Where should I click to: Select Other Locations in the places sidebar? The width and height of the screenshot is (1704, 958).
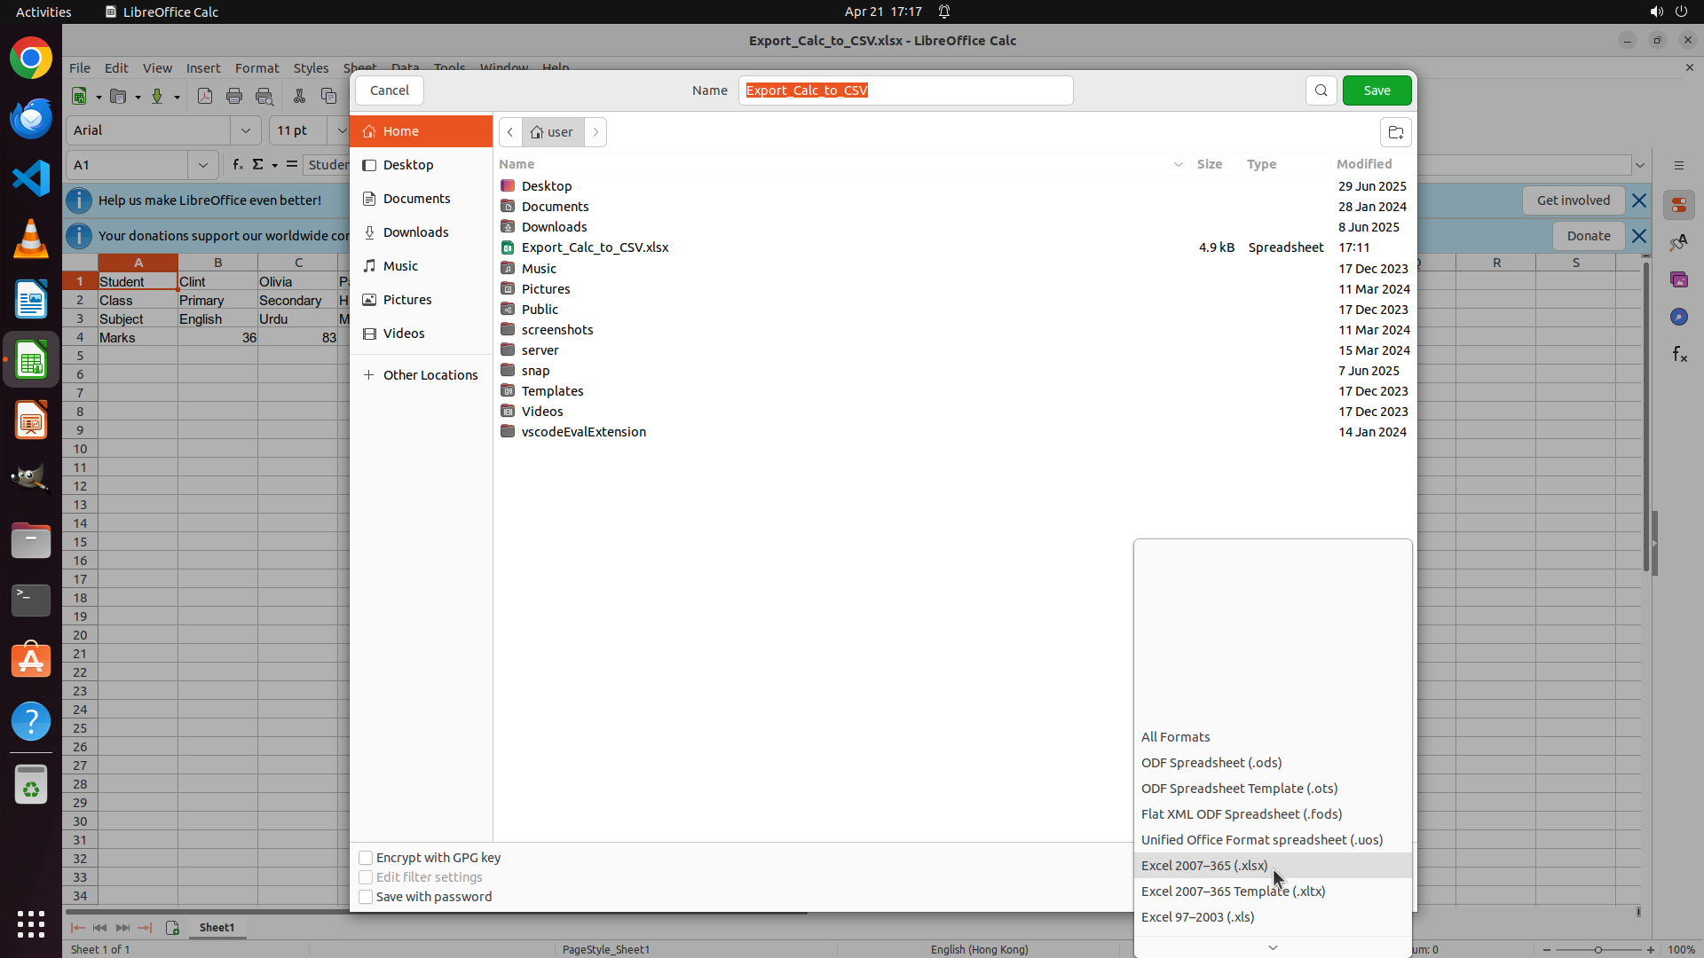click(430, 375)
